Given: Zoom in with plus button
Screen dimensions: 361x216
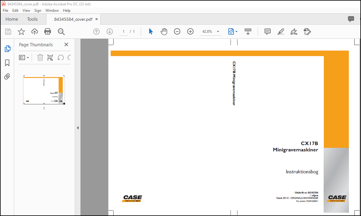Looking at the screenshot, I should point(190,32).
